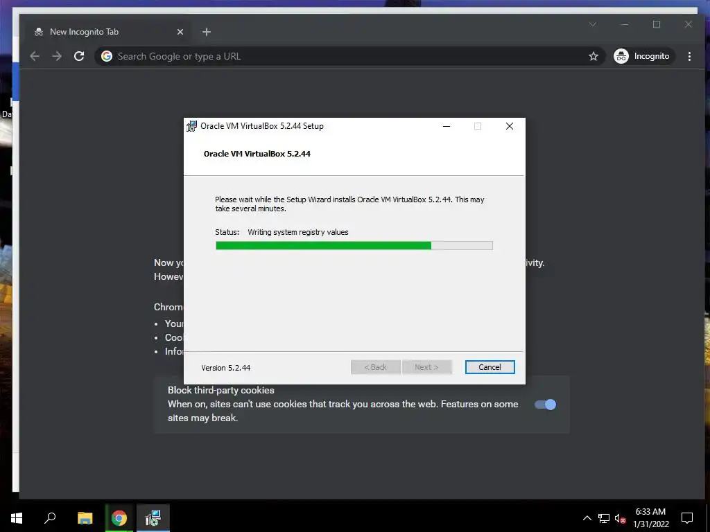Minimize the VirtualBox Setup dialog

(x=447, y=126)
